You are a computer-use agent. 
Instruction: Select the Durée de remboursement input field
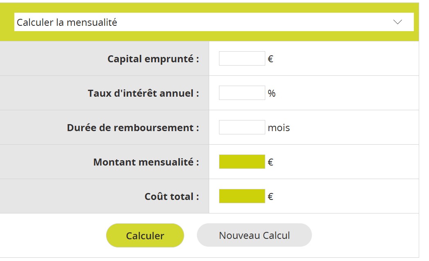click(242, 127)
